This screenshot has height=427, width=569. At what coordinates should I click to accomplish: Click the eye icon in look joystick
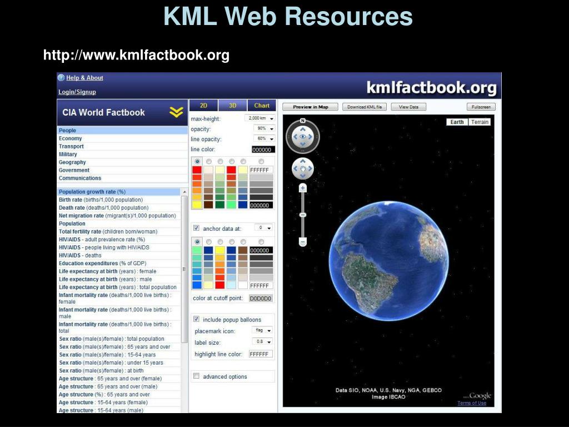tap(303, 137)
